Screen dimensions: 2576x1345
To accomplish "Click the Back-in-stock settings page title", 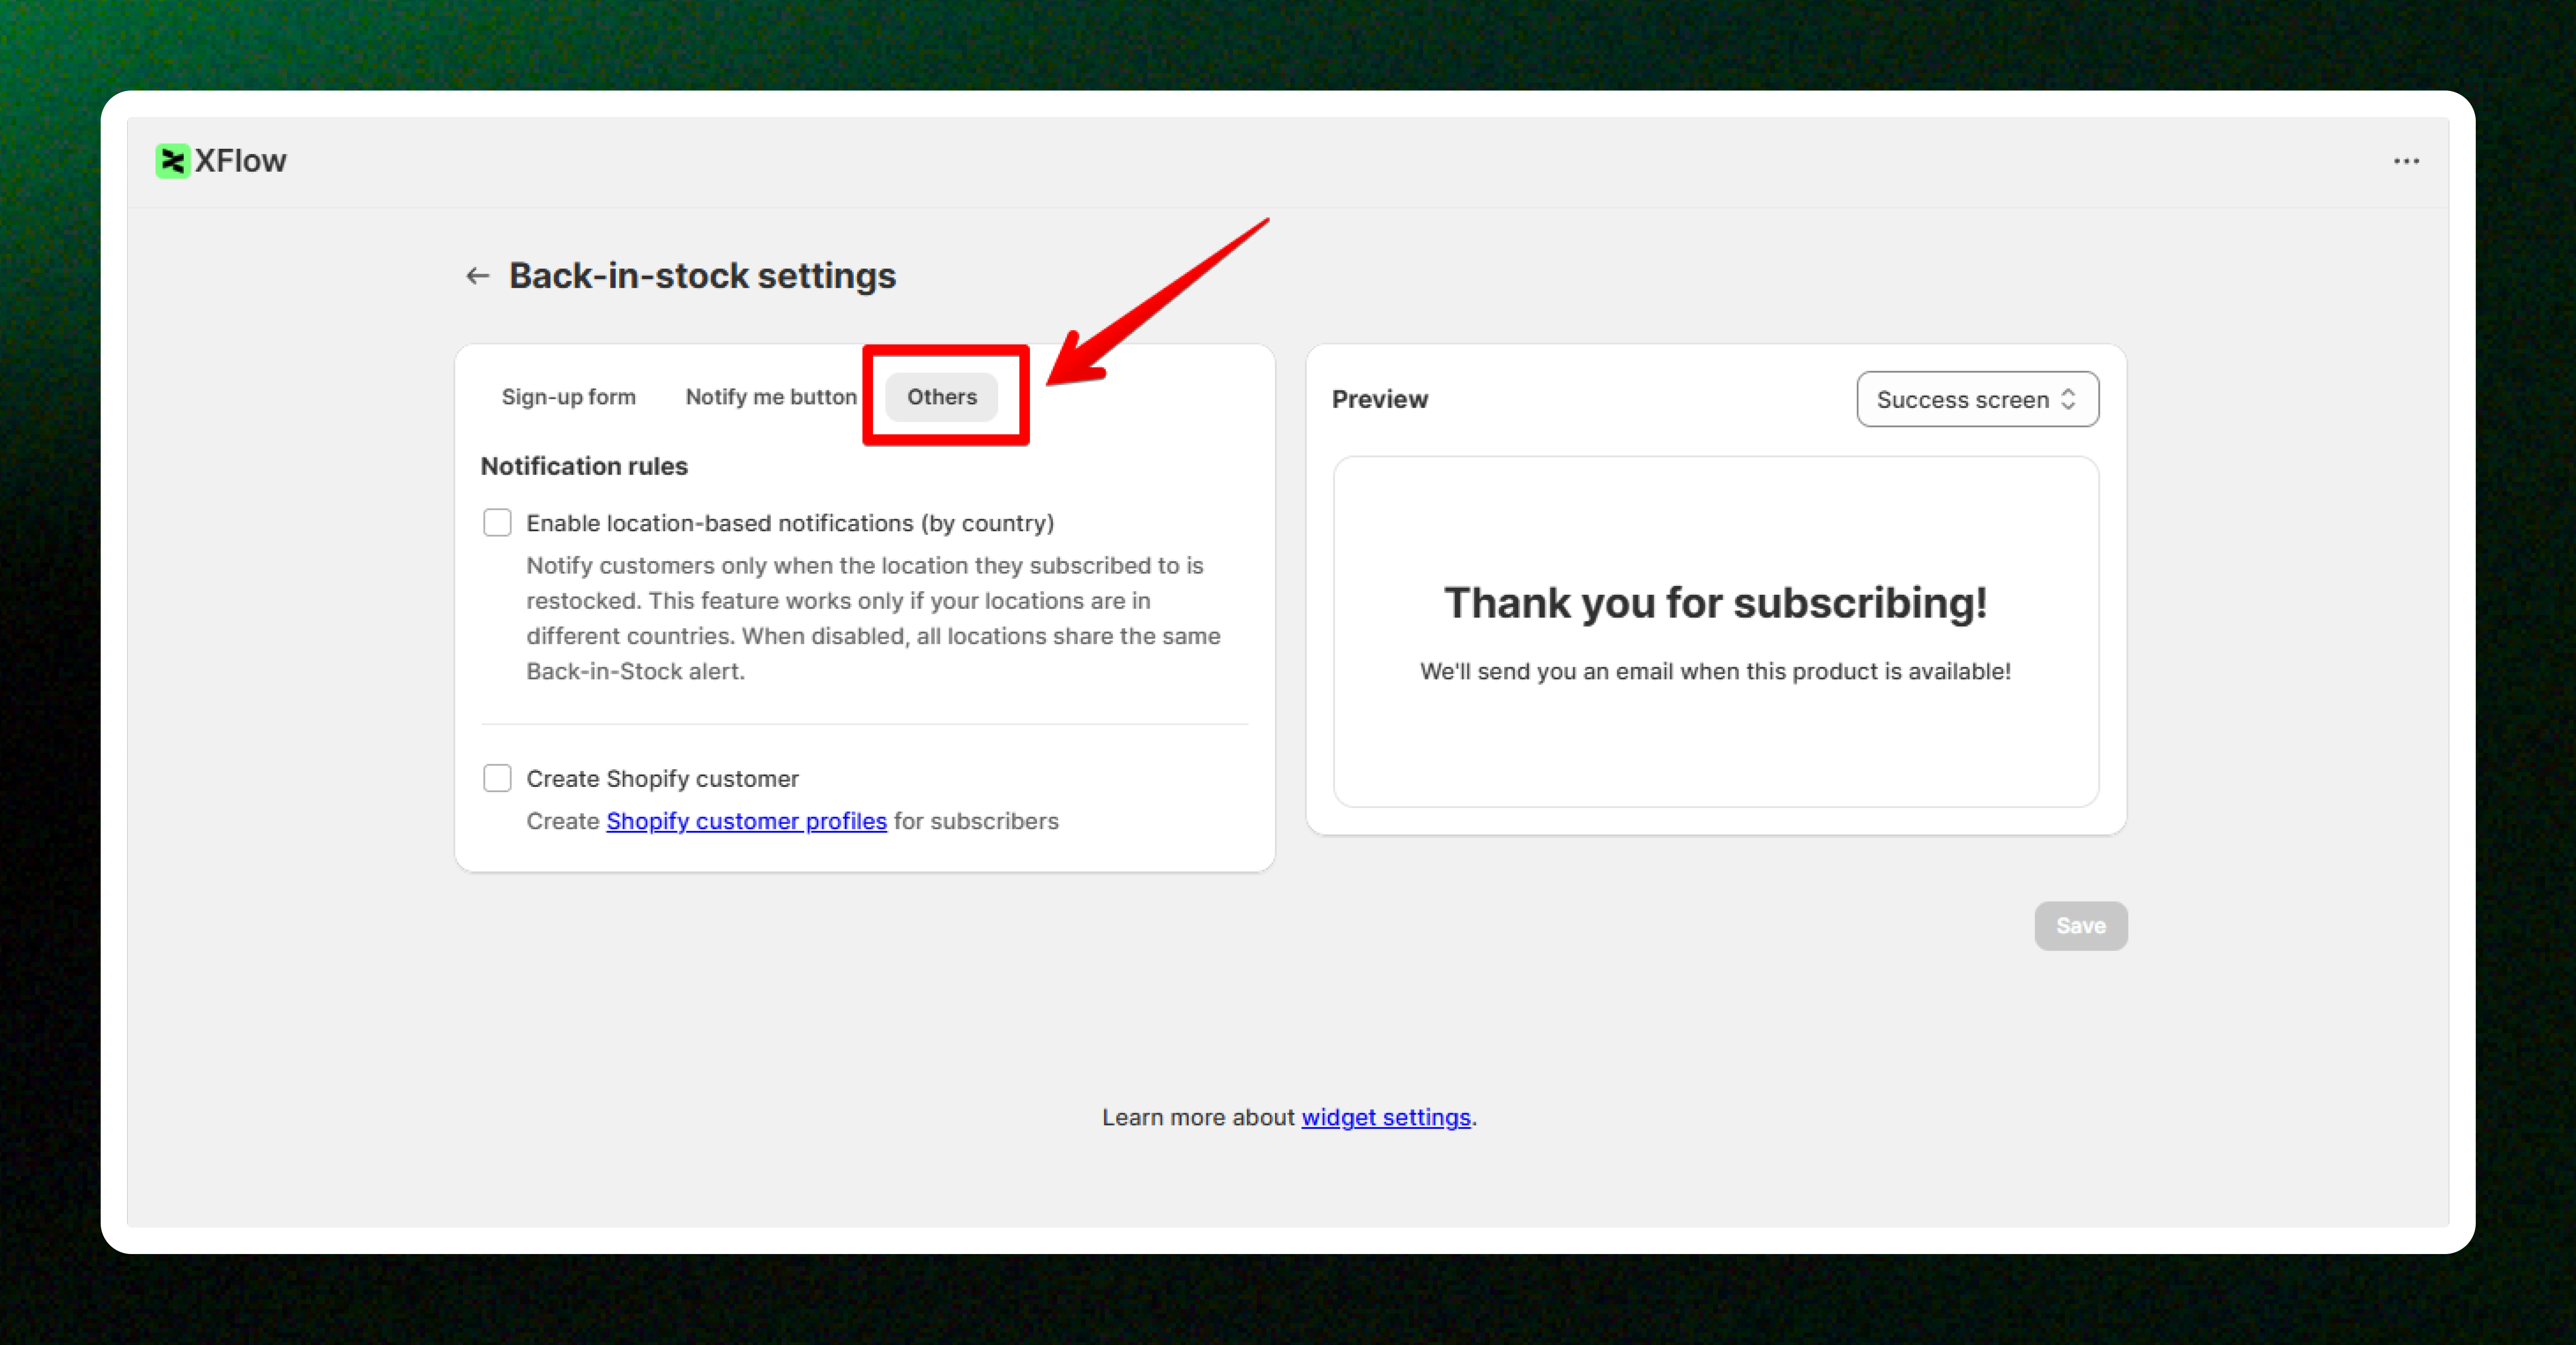I will point(702,276).
